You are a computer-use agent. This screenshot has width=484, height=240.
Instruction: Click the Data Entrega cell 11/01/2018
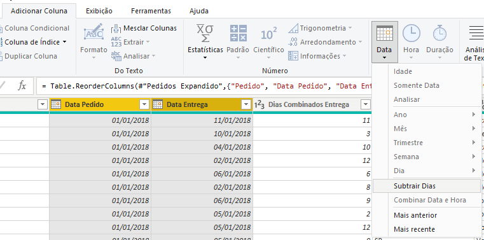[202, 120]
